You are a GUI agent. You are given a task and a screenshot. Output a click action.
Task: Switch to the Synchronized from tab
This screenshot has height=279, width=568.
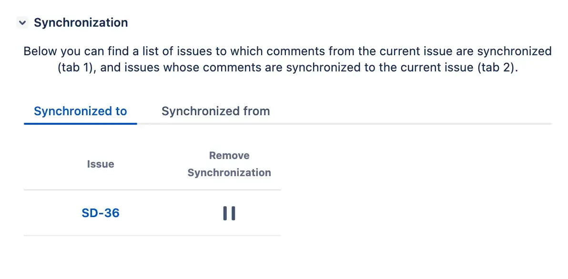point(215,111)
